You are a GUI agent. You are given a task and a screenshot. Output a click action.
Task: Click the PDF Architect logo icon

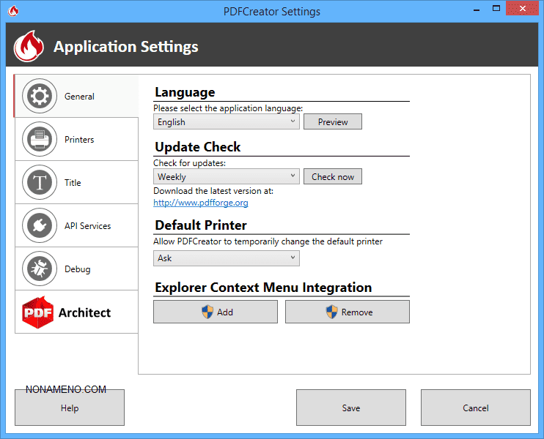[x=37, y=312]
